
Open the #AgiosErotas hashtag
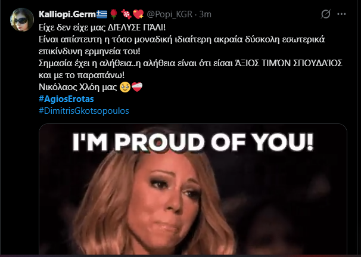pos(66,99)
